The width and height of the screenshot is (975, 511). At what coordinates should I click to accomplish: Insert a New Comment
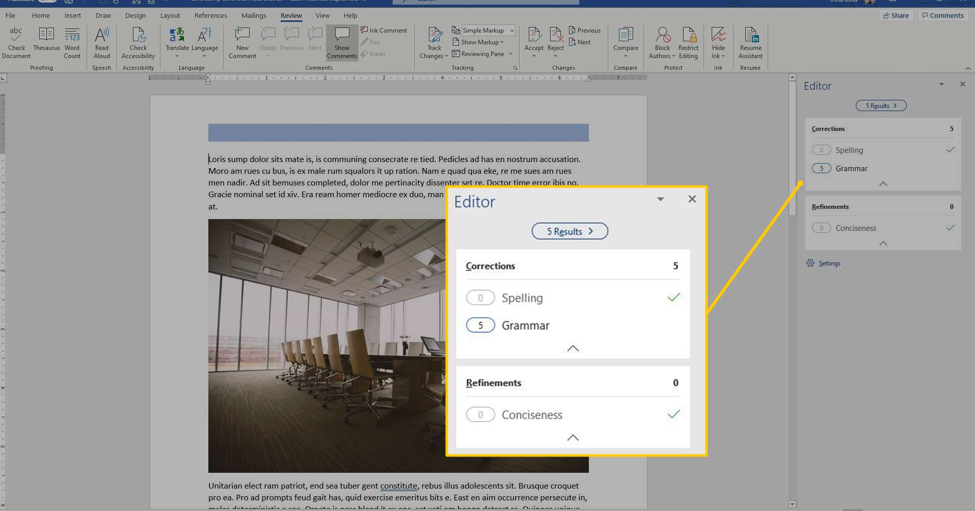[242, 43]
